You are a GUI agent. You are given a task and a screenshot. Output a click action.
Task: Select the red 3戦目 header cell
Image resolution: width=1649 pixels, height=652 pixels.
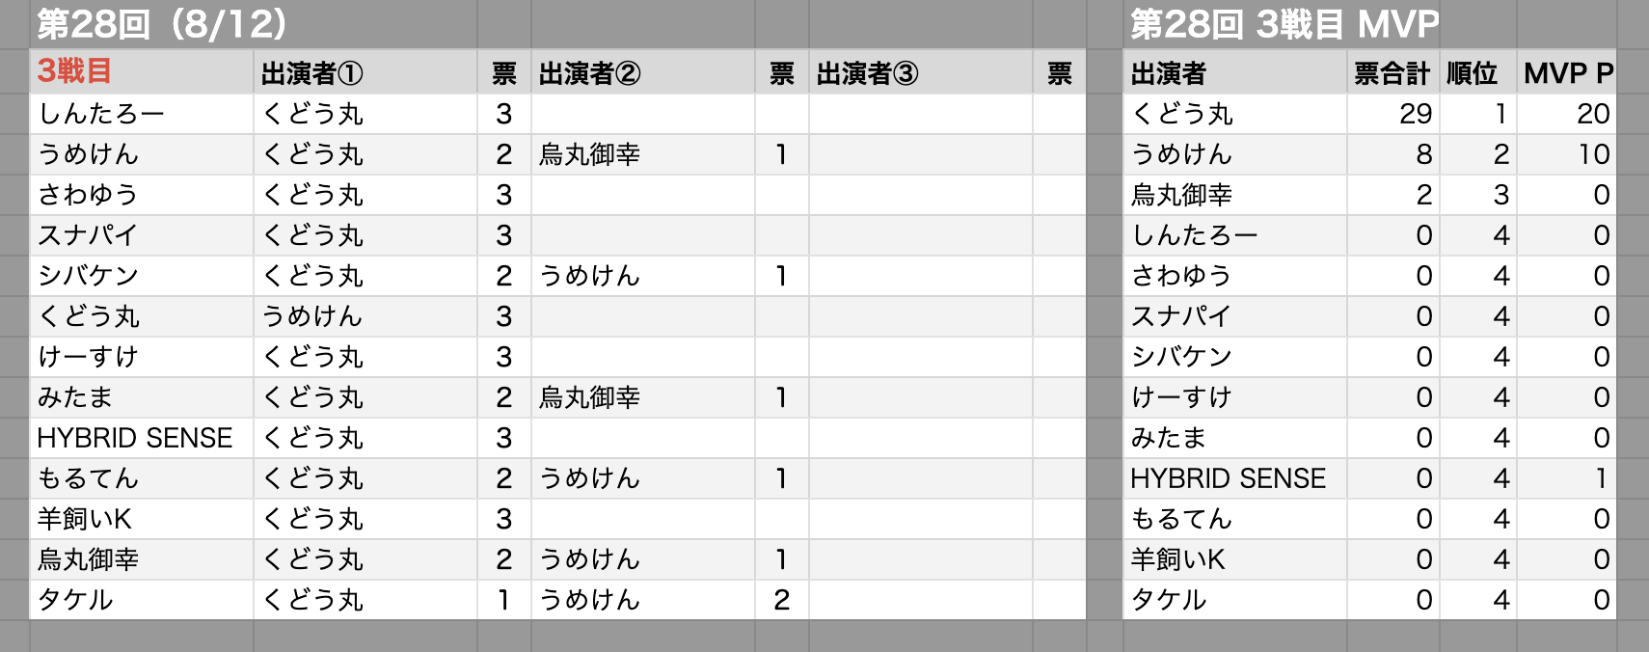(x=142, y=72)
